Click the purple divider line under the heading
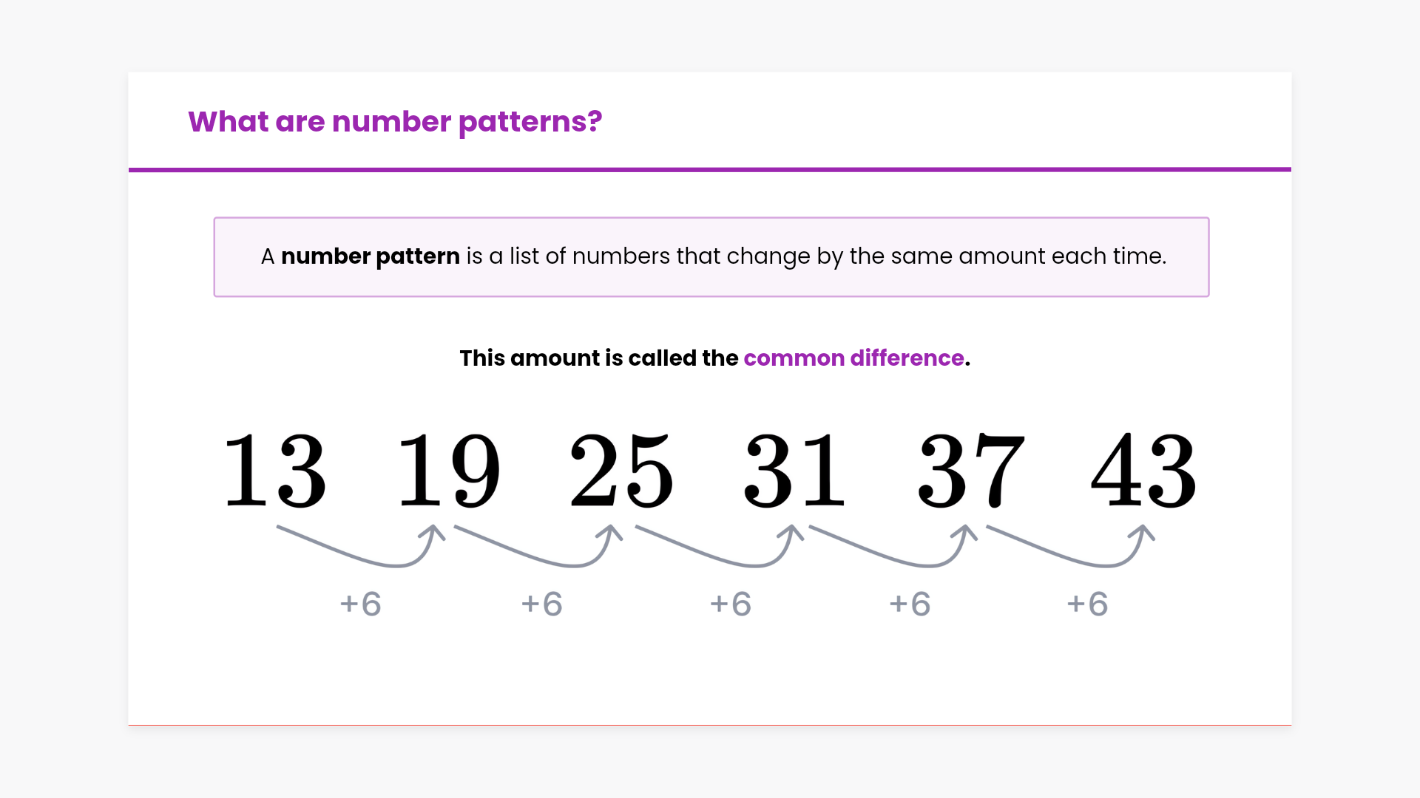This screenshot has width=1420, height=798. tap(710, 170)
